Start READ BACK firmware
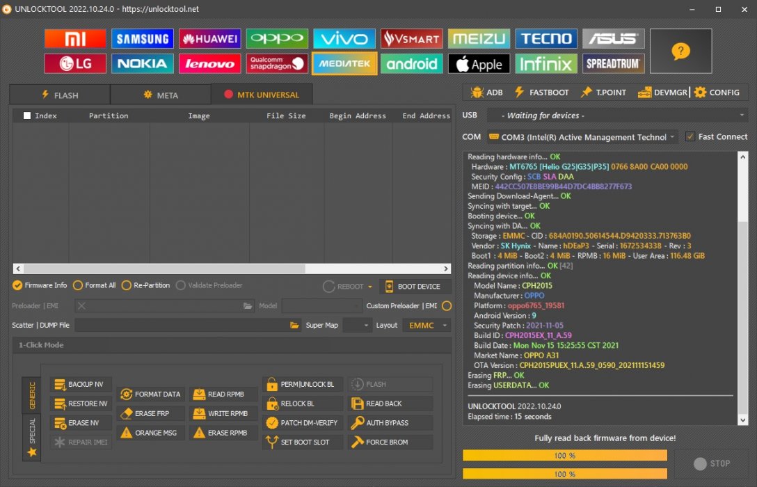 coord(390,404)
